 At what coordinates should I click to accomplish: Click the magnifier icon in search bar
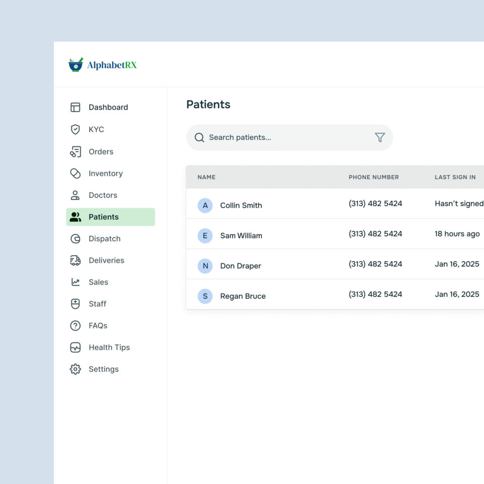coord(199,138)
